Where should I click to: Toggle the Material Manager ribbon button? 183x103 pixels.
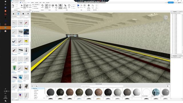[x=60, y=6]
